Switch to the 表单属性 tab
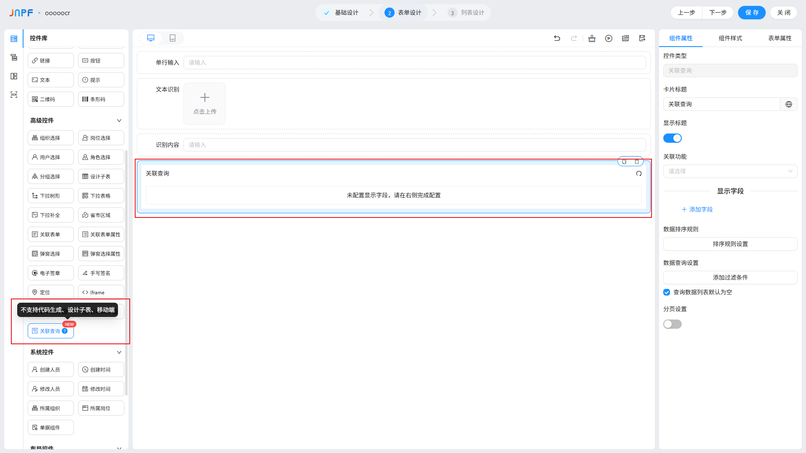The image size is (806, 453). point(780,38)
